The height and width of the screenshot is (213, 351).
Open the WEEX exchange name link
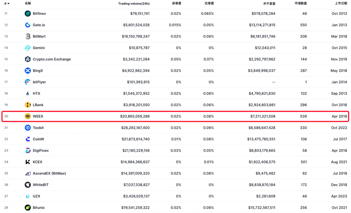tap(38, 116)
